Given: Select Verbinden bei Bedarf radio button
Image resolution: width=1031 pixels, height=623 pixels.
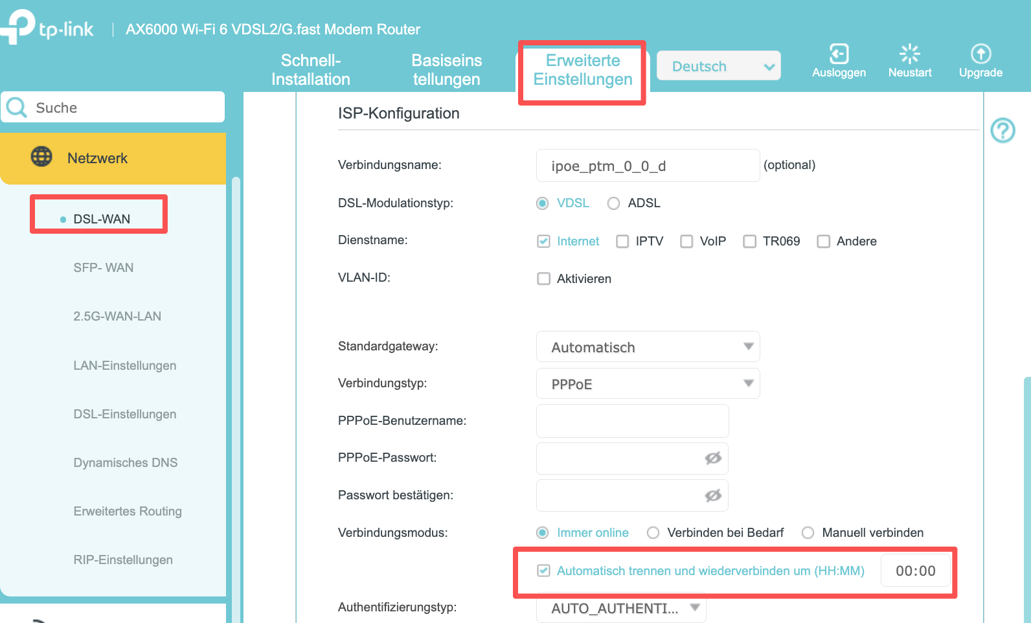Looking at the screenshot, I should (653, 532).
